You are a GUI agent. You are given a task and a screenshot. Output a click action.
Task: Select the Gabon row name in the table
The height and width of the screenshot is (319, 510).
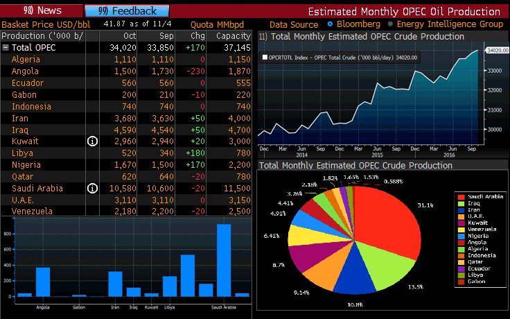24,95
